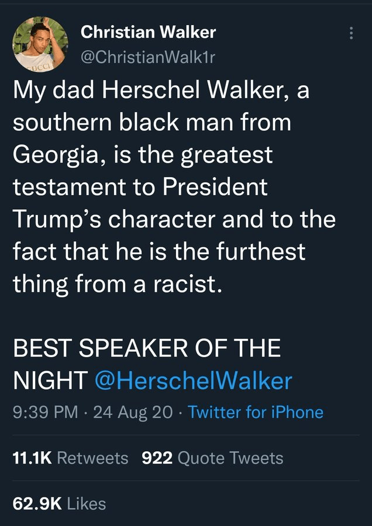Click the word "NIGHT" before the mention
This screenshot has height=526, width=372.
coord(50,380)
